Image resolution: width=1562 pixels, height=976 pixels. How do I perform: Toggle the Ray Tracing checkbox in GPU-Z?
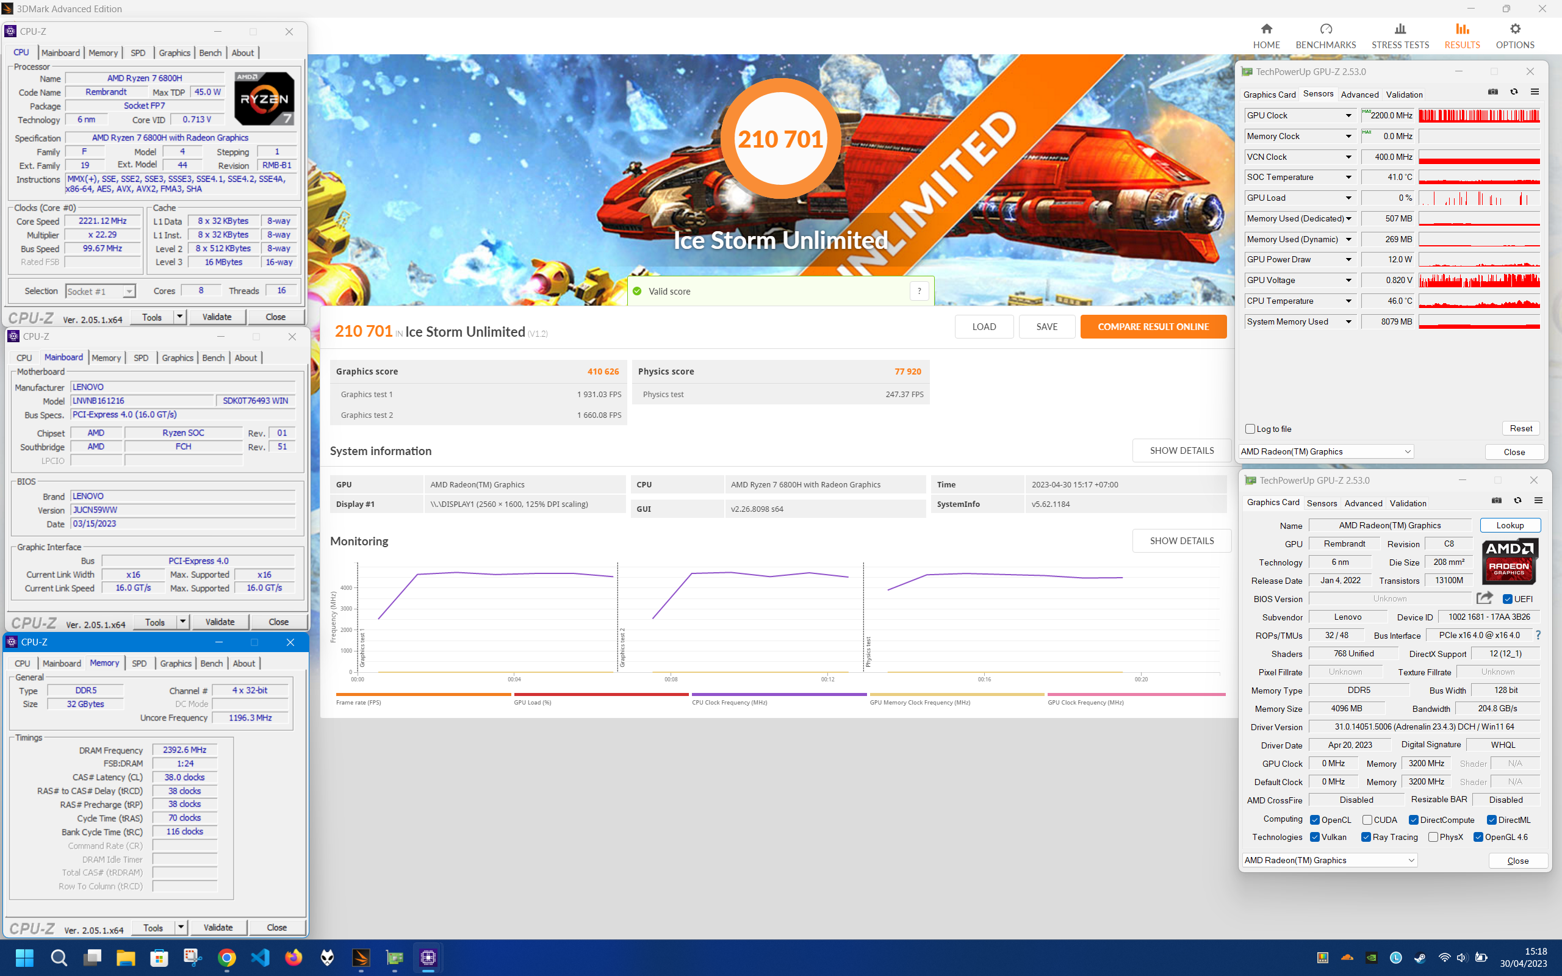(x=1366, y=837)
